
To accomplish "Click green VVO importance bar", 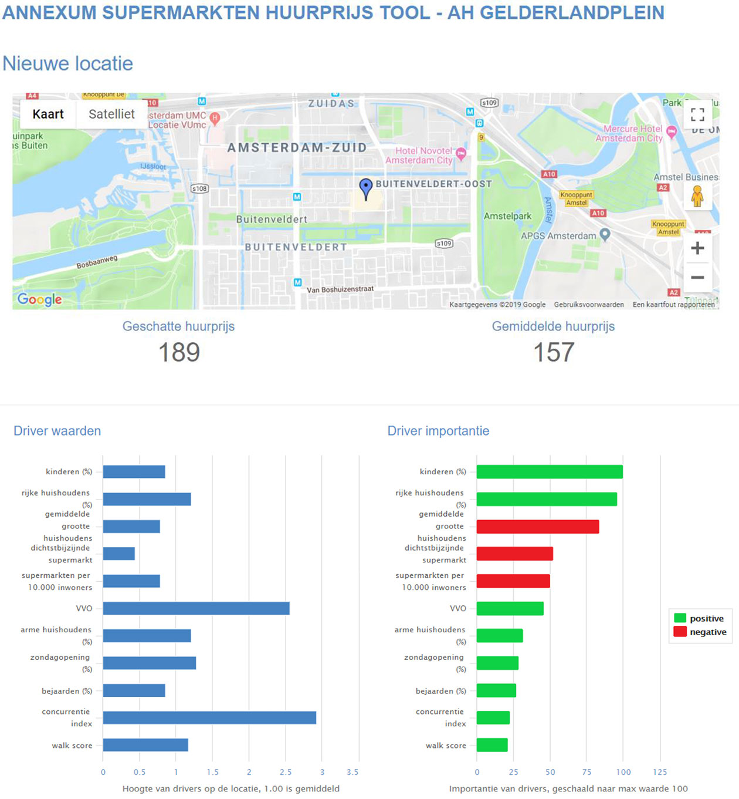I will 510,608.
